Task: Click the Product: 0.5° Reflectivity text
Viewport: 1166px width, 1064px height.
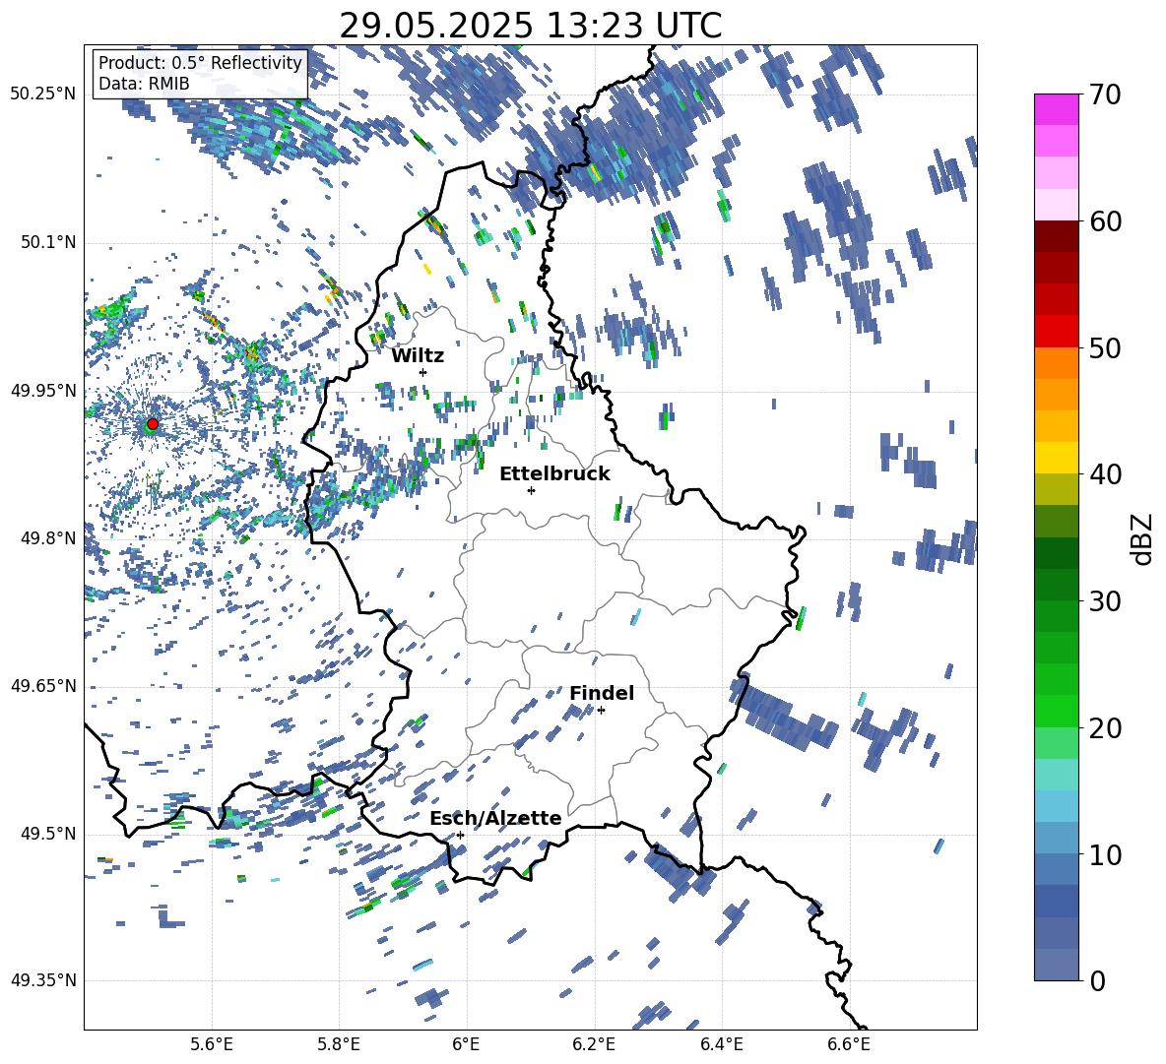Action: pyautogui.click(x=200, y=62)
